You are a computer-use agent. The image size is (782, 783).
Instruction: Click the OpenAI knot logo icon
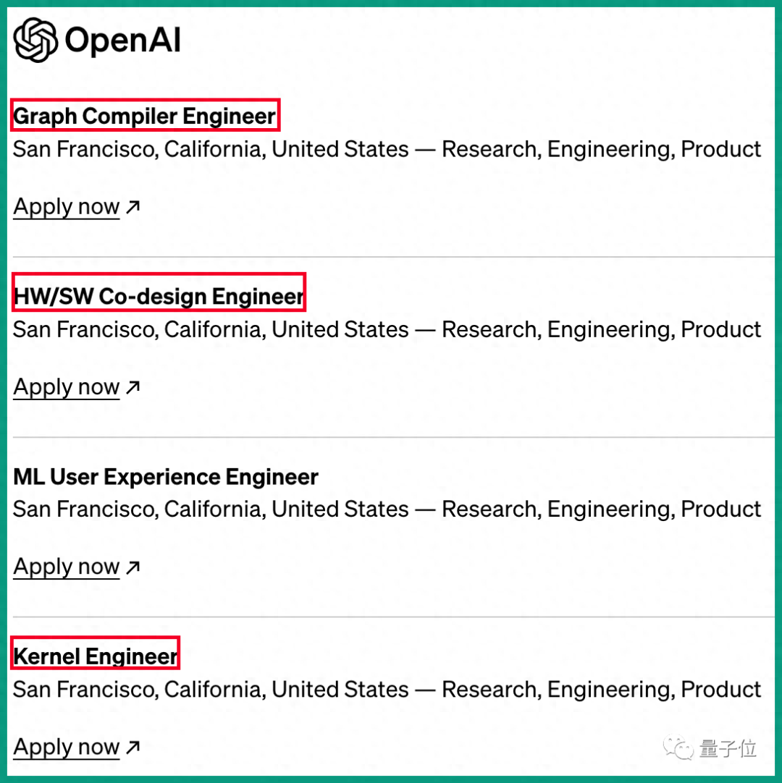tap(35, 40)
